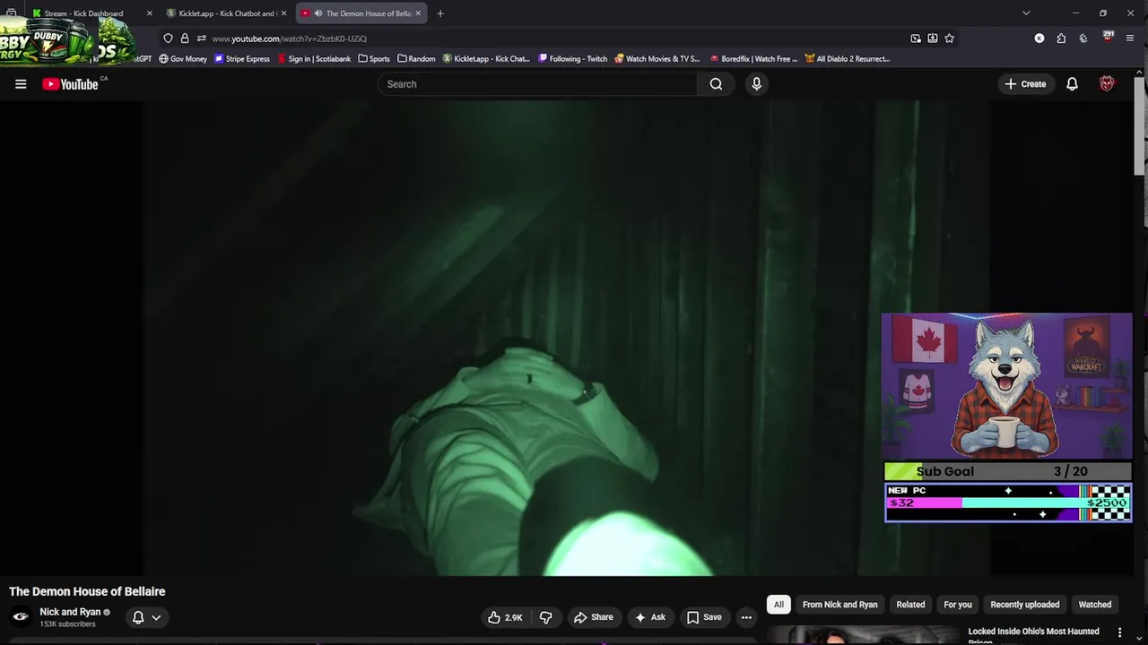Select the Related filter chip
This screenshot has width=1148, height=645.
910,605
